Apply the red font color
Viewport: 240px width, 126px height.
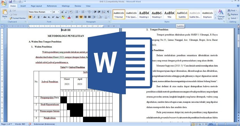[x=69, y=17]
